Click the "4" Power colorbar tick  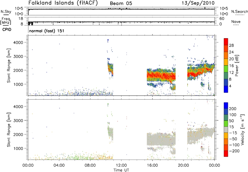point(230,86)
